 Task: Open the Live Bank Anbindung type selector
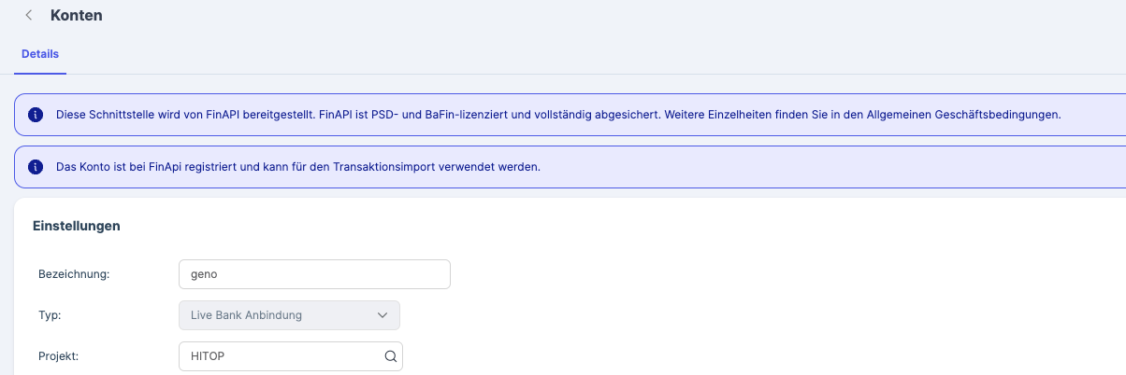(289, 315)
